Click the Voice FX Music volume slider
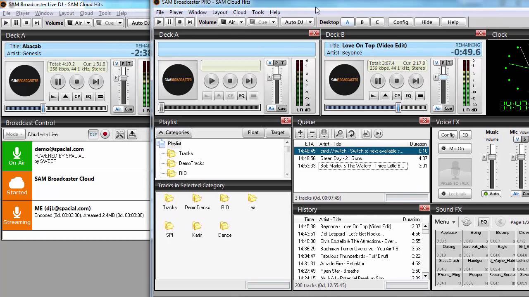Screen dimensions: 529x297 point(492,157)
